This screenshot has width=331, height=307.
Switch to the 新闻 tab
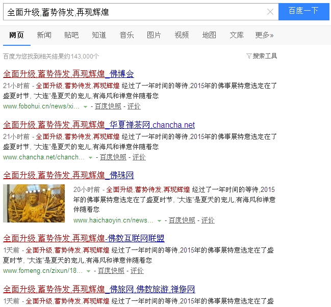coord(44,35)
